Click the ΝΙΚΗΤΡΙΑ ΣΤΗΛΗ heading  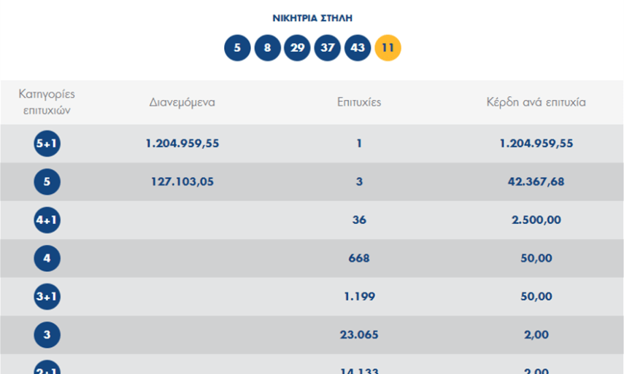coord(312,18)
